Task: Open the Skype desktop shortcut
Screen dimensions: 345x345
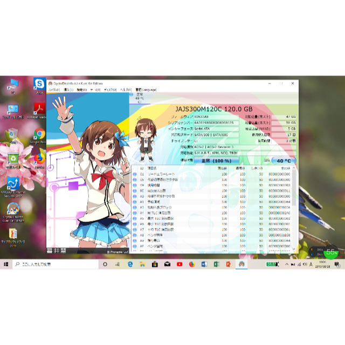Action: click(x=39, y=86)
